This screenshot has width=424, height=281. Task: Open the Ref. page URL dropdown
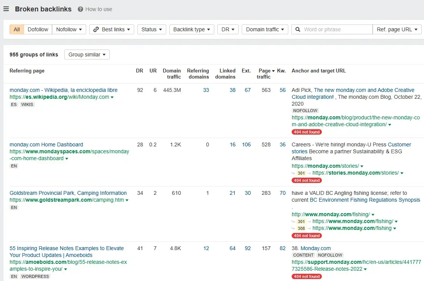pyautogui.click(x=397, y=29)
